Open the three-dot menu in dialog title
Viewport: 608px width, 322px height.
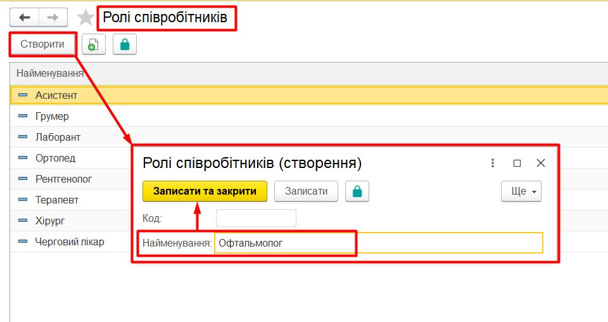pos(493,163)
